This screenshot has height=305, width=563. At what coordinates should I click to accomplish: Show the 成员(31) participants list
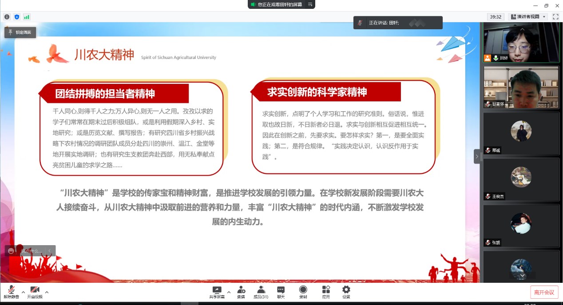(261, 292)
